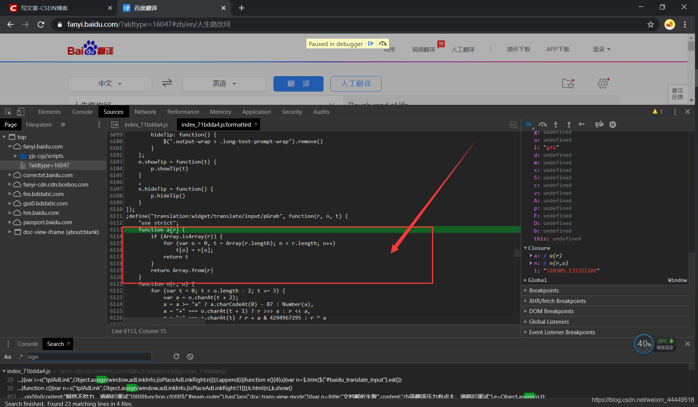Screen dimensions: 698x407
Task: Switch to drawer Console tab
Action: tap(28, 344)
